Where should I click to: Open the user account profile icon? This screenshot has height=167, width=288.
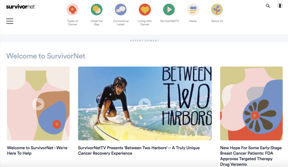click(x=280, y=6)
